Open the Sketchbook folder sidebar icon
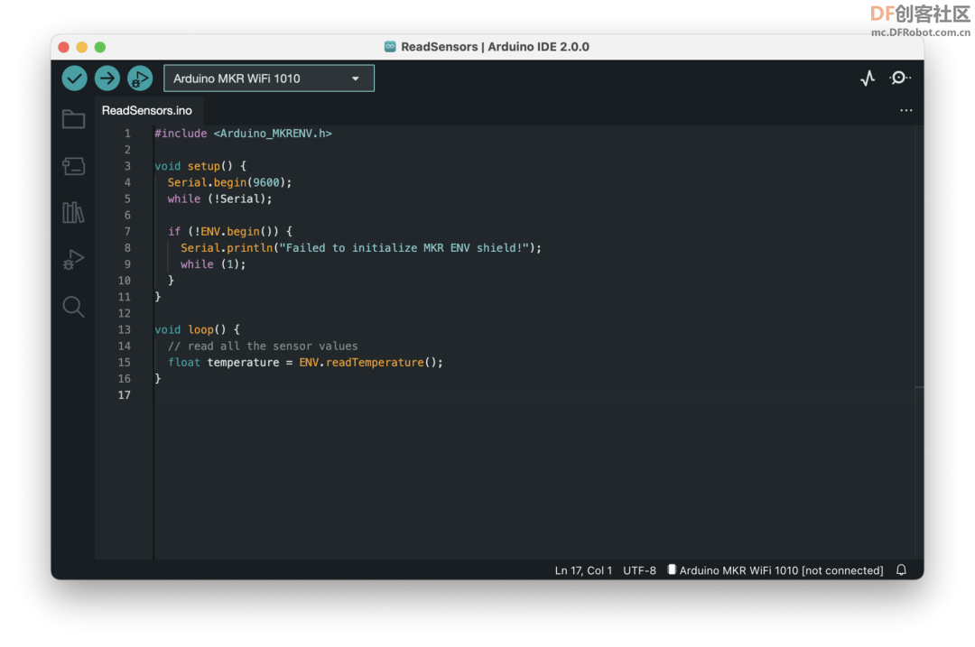This screenshot has width=975, height=647. pos(73,119)
